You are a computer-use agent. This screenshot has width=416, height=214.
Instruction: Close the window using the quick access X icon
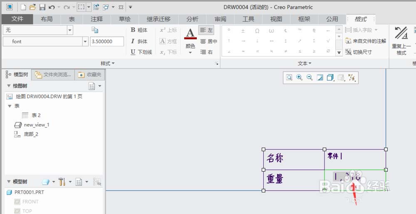coord(121,7)
